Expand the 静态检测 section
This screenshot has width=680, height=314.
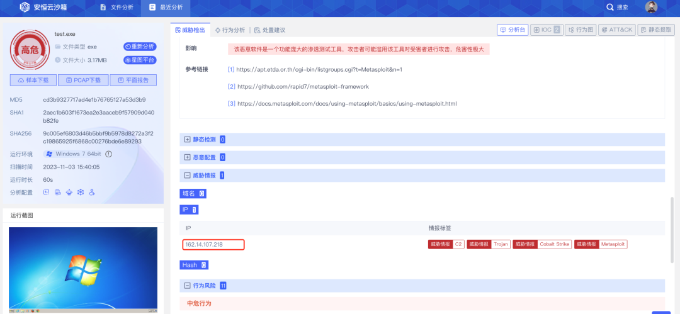188,139
